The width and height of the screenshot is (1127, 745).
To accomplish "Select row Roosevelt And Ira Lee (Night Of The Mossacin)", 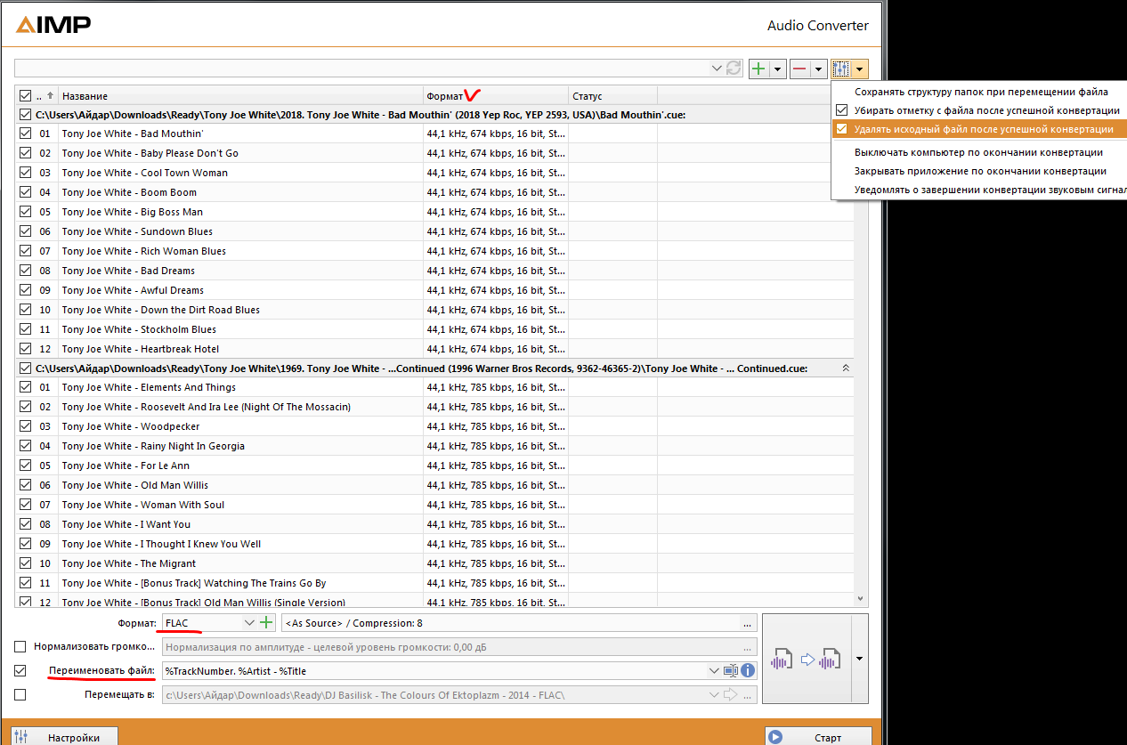I will 434,407.
